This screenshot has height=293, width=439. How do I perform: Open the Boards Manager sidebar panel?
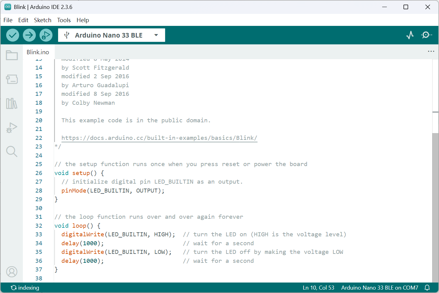12,79
